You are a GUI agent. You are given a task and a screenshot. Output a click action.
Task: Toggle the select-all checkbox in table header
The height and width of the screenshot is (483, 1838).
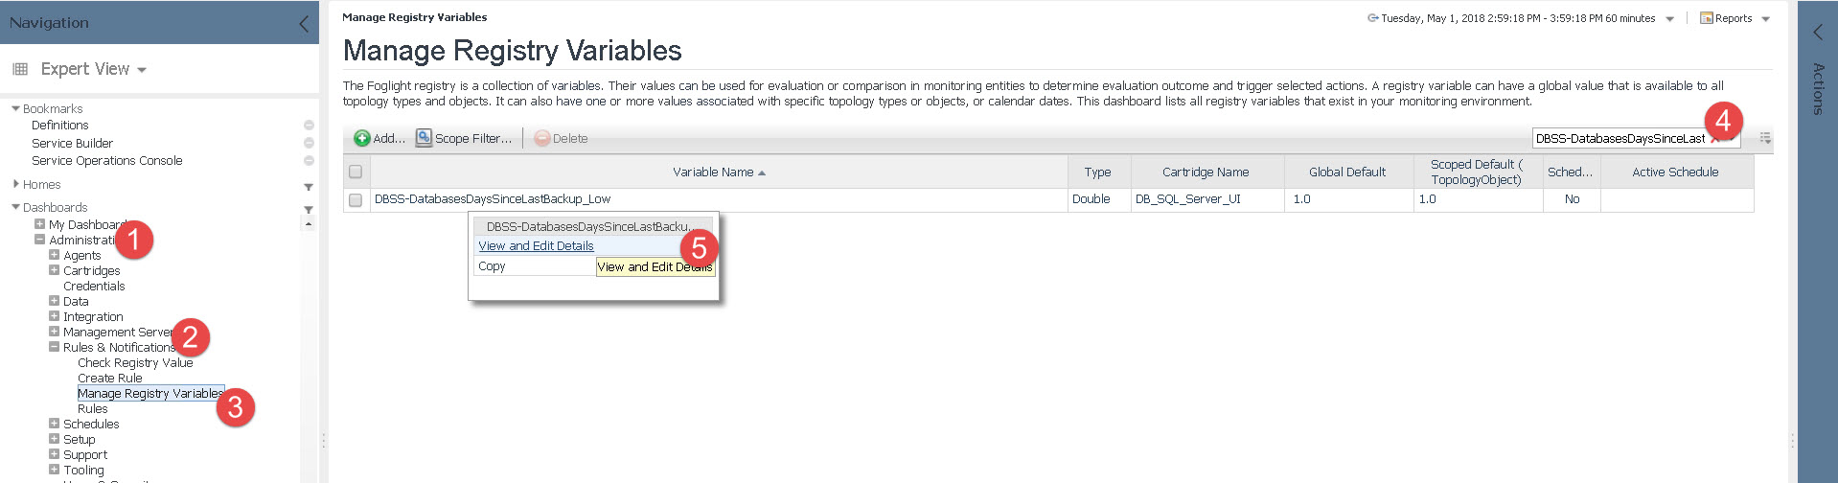(x=356, y=172)
